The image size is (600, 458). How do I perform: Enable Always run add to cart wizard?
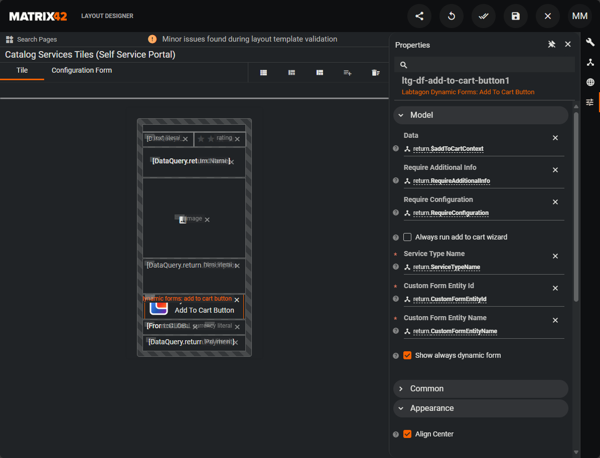tap(407, 237)
